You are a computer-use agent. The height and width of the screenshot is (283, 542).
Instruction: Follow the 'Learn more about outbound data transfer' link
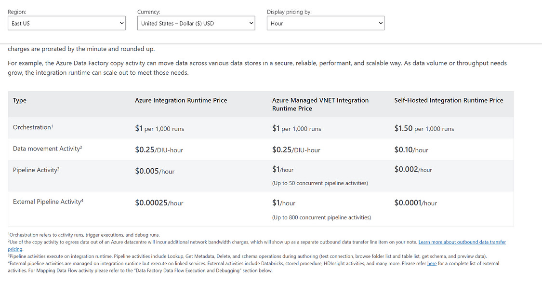click(462, 242)
